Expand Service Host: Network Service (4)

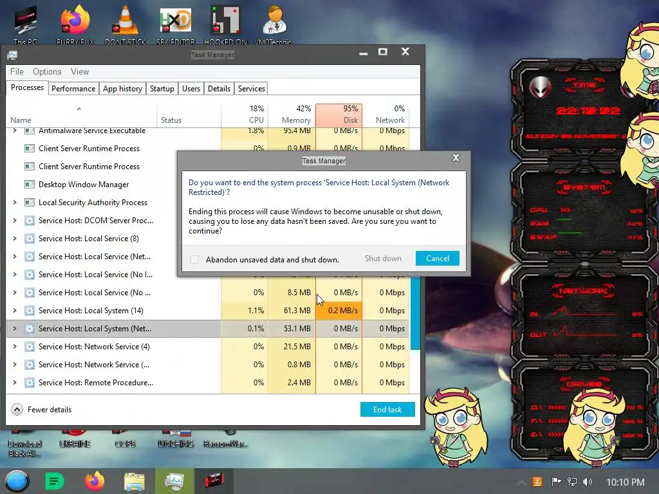15,347
